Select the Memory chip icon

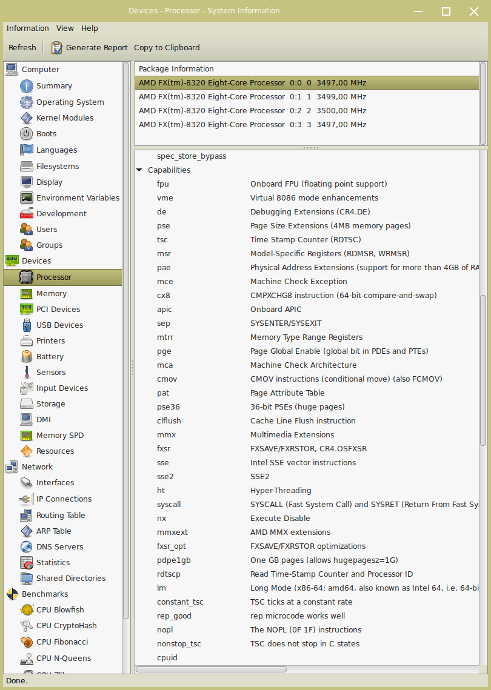point(27,294)
